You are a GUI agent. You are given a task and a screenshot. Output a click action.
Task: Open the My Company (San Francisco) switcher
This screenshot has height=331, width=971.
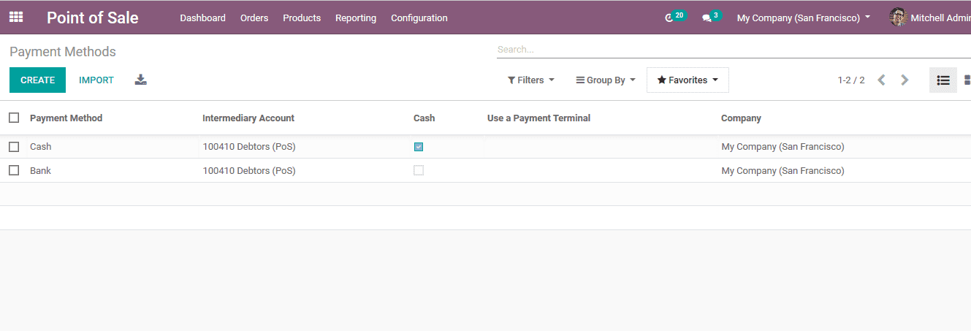[x=804, y=18]
